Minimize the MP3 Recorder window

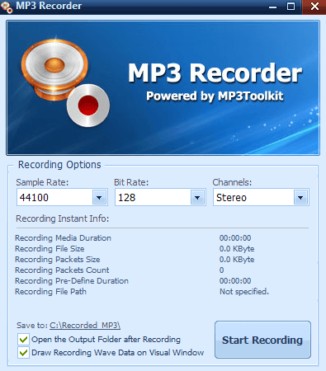click(272, 7)
